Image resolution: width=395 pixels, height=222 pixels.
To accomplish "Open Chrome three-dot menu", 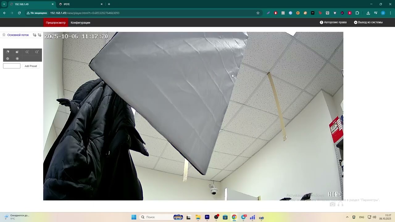I will 390,13.
